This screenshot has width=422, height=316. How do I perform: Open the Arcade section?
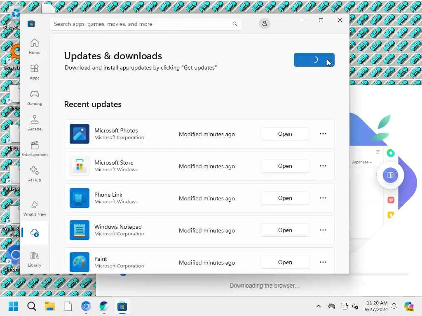click(x=35, y=123)
